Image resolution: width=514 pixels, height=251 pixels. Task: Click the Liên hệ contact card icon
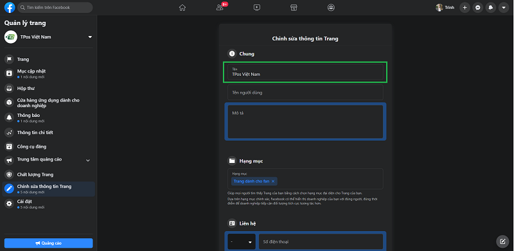pyautogui.click(x=232, y=223)
